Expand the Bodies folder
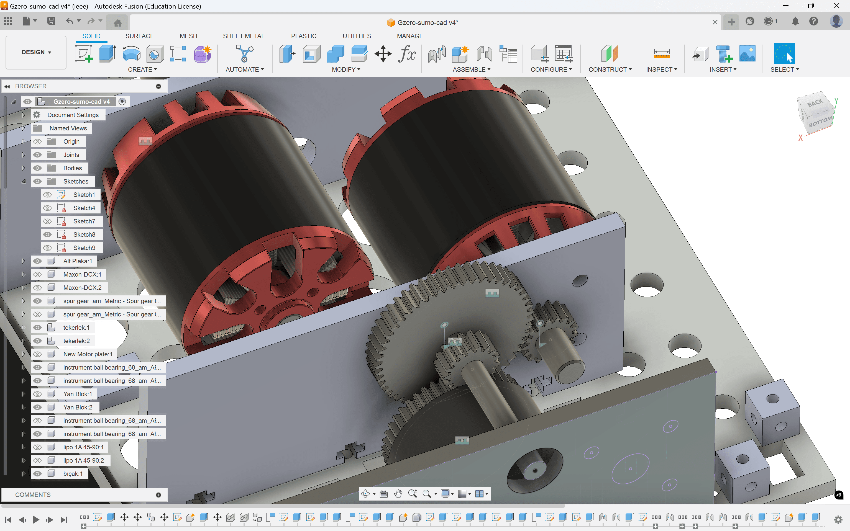 24,168
